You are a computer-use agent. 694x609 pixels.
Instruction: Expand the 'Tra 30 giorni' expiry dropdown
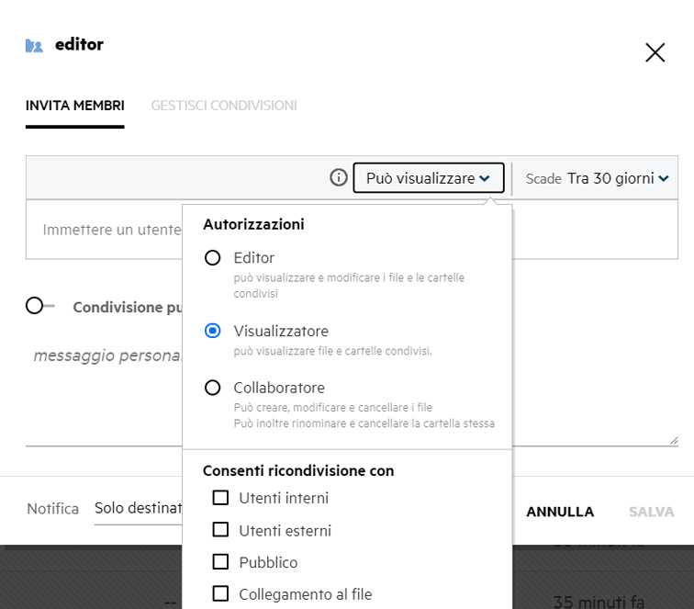click(x=617, y=178)
